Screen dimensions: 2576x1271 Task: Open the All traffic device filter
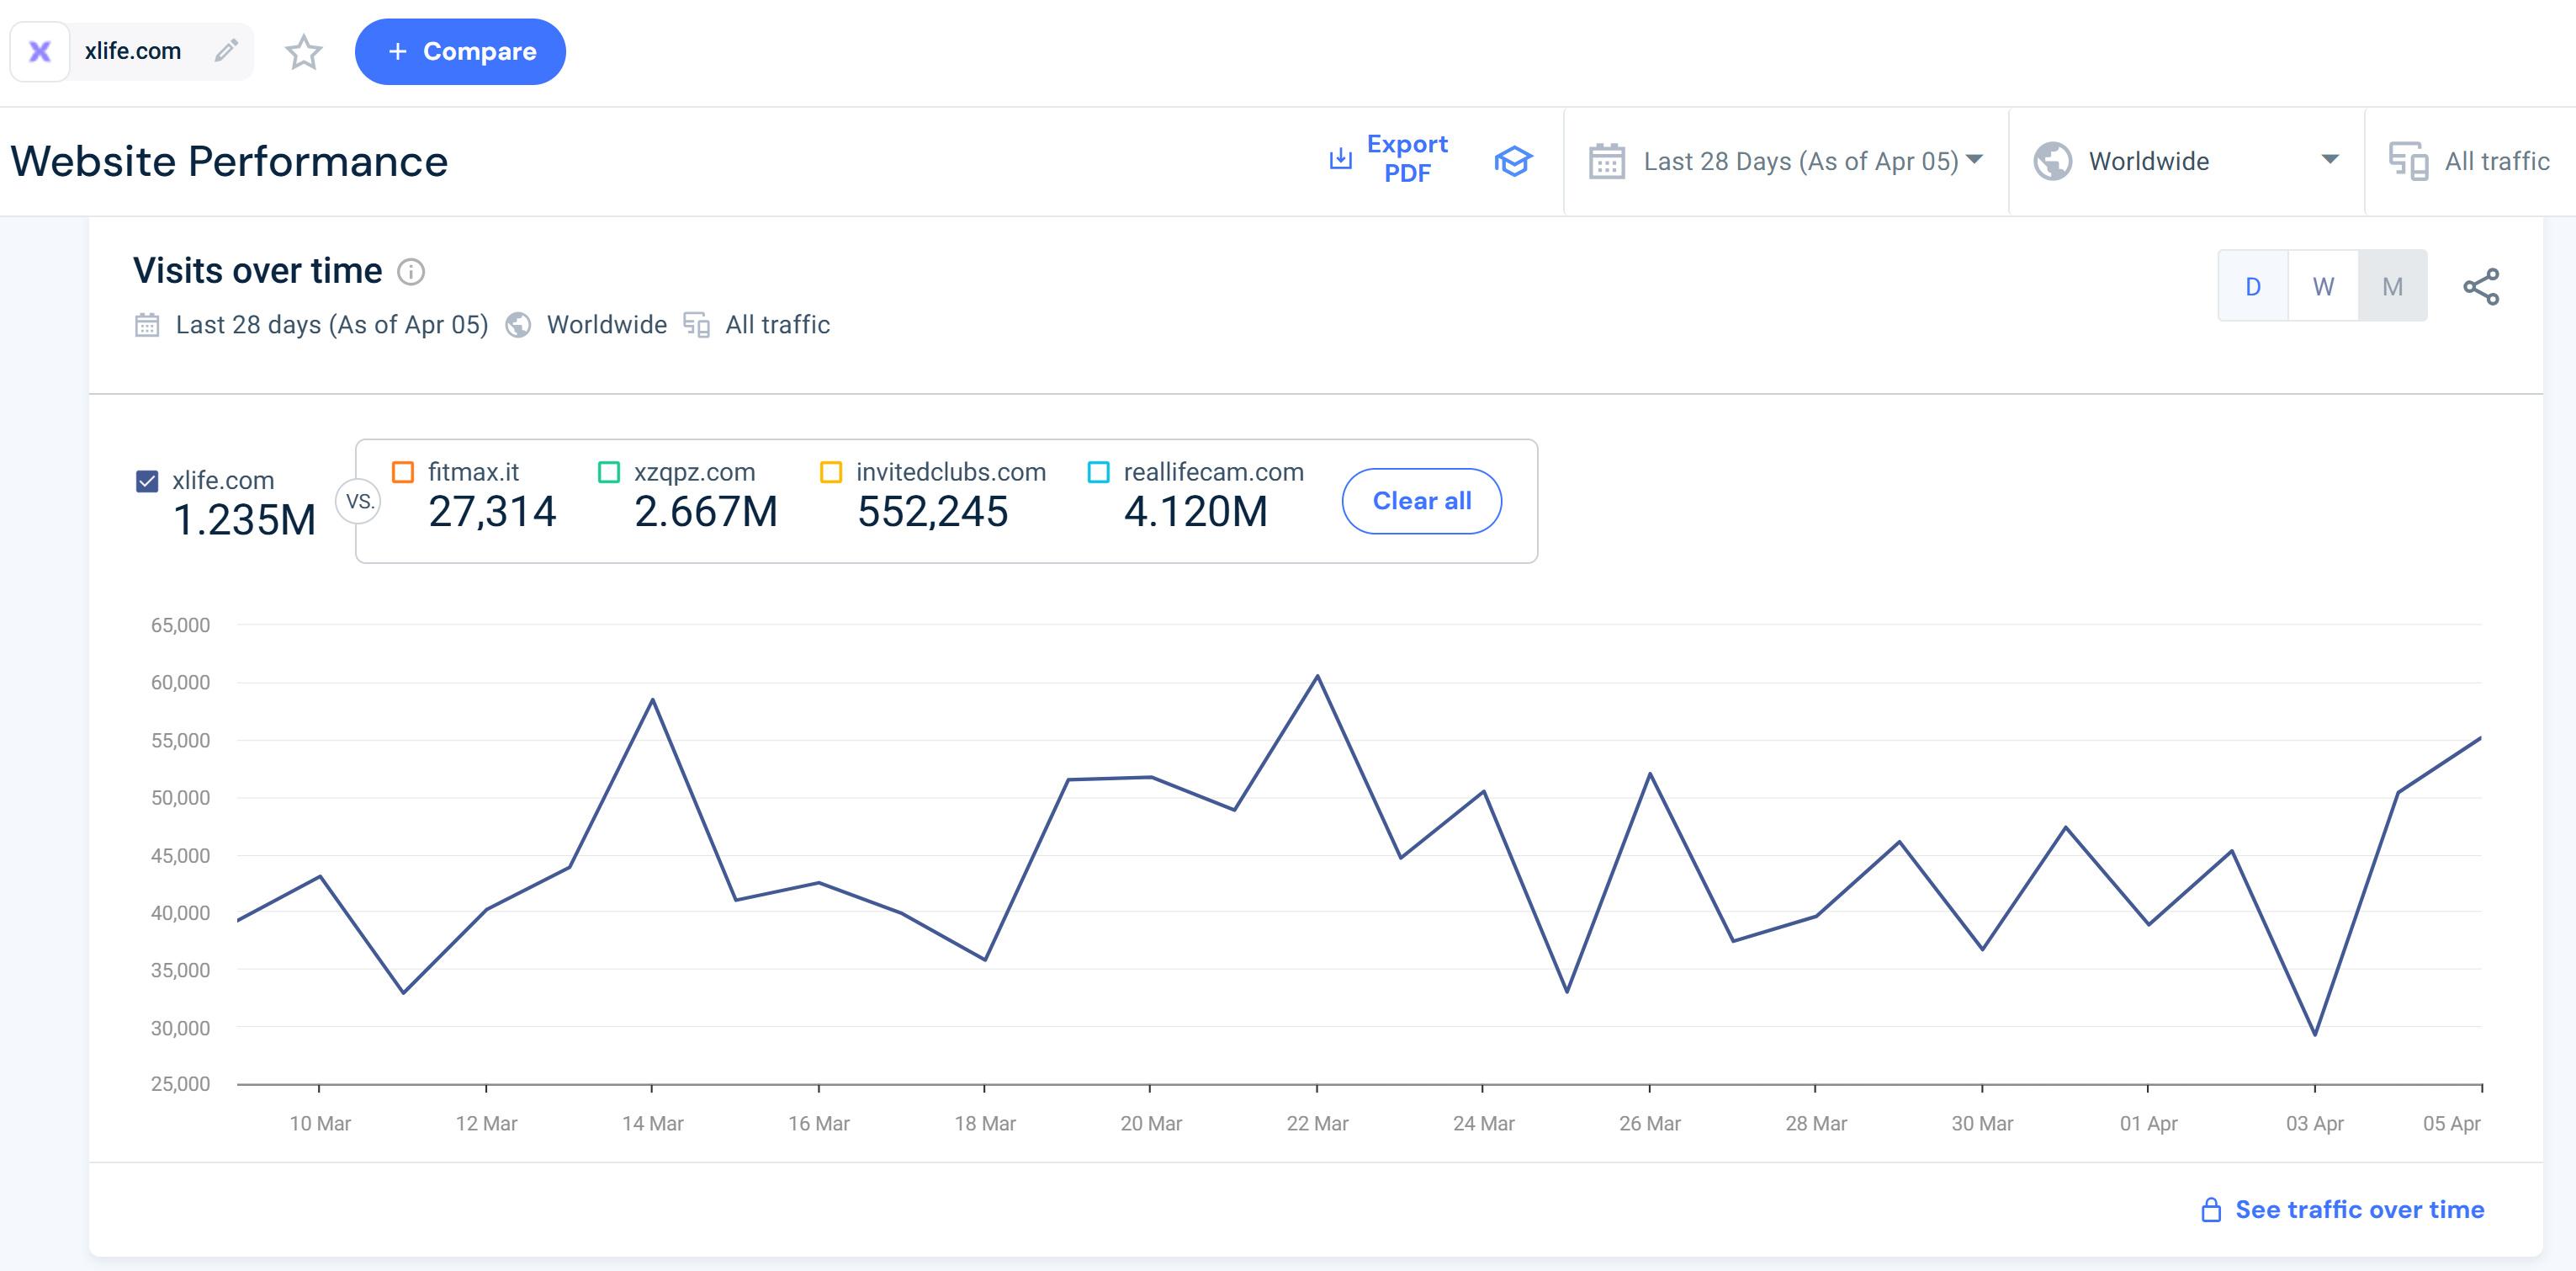click(2470, 161)
